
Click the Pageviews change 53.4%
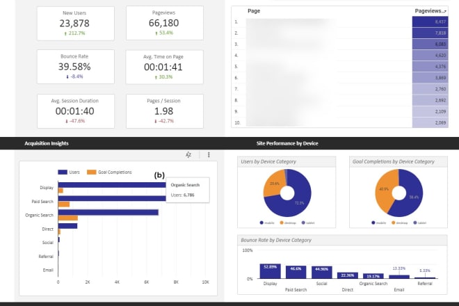click(164, 33)
